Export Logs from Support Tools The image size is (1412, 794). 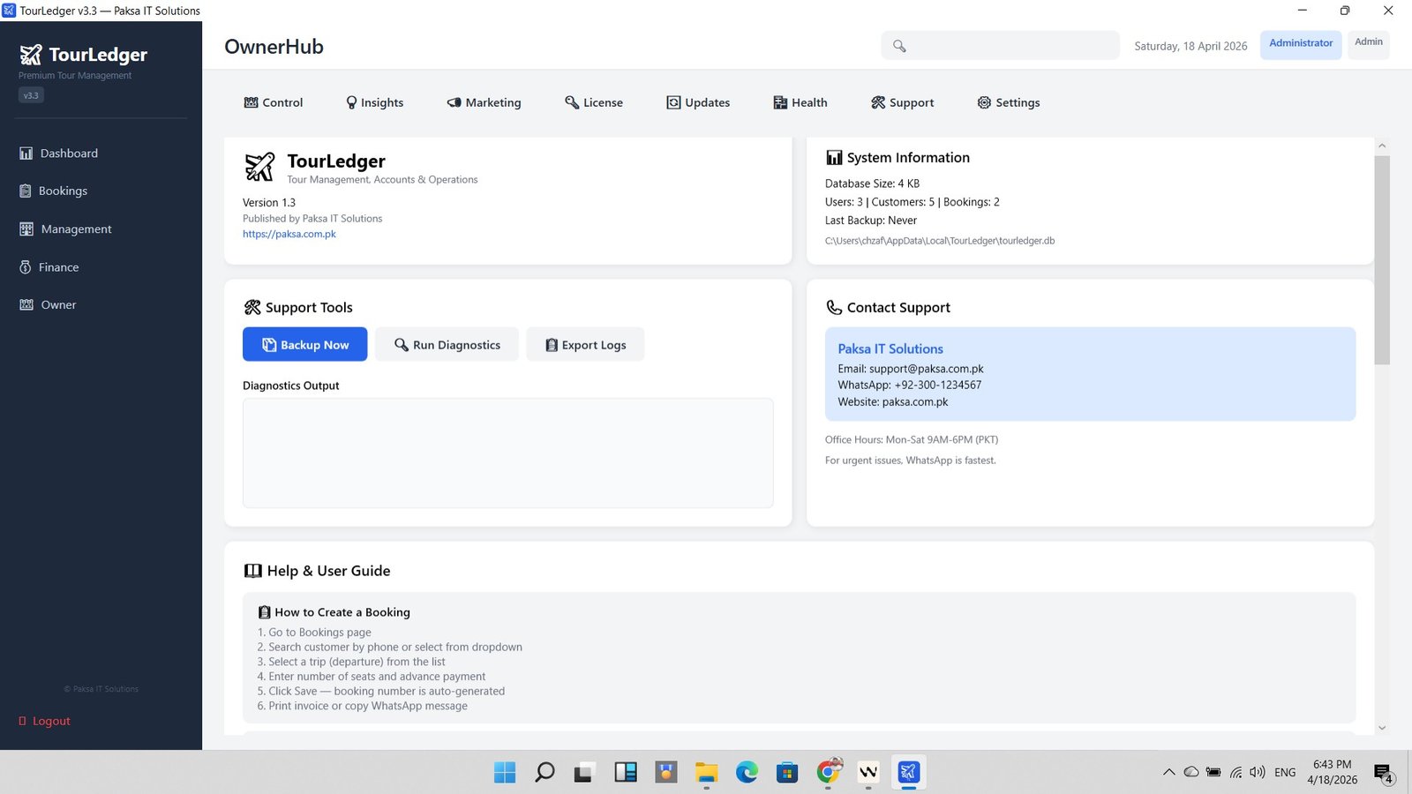click(585, 345)
